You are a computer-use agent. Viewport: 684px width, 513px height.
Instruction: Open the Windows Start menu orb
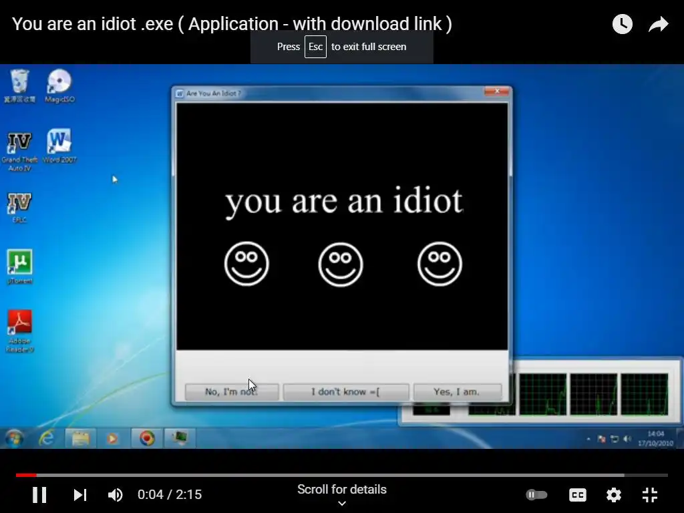pyautogui.click(x=14, y=438)
